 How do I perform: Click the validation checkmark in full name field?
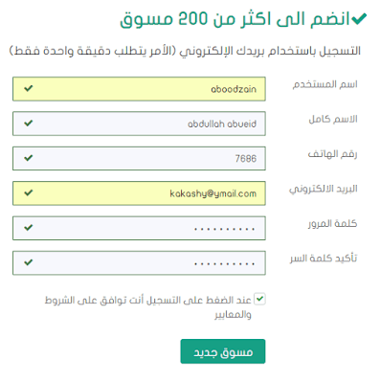(29, 124)
